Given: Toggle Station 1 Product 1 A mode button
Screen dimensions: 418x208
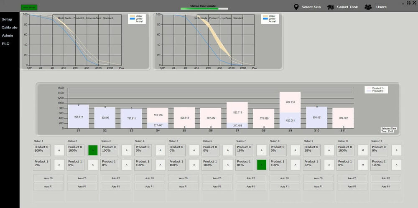Looking at the screenshot, I should click(59, 165).
